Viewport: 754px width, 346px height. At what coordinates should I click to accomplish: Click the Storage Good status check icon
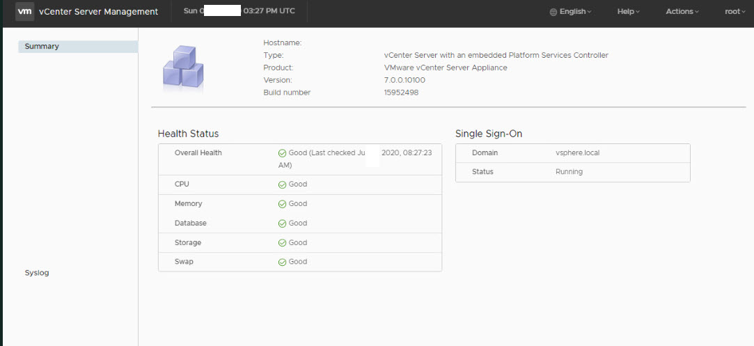282,243
